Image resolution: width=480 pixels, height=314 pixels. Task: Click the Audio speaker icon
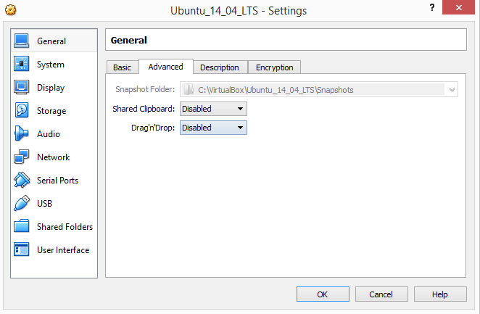(x=22, y=133)
